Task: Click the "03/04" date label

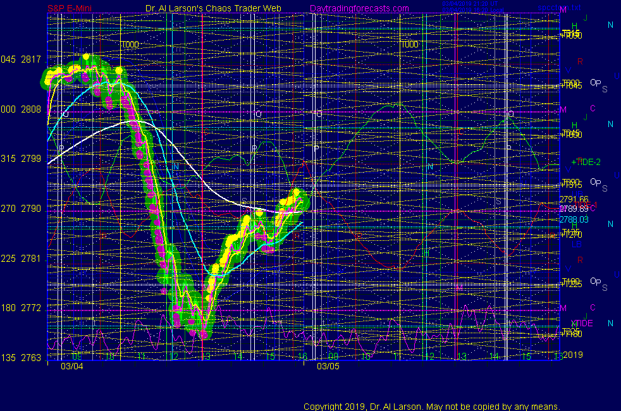Action: 72,366
